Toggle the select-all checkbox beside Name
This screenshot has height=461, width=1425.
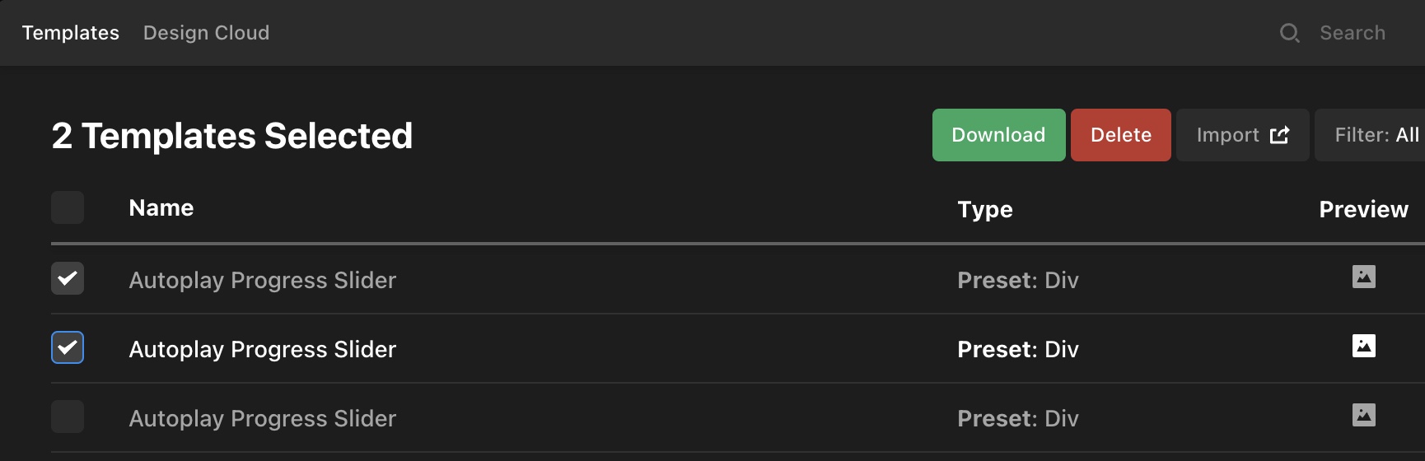pyautogui.click(x=68, y=207)
